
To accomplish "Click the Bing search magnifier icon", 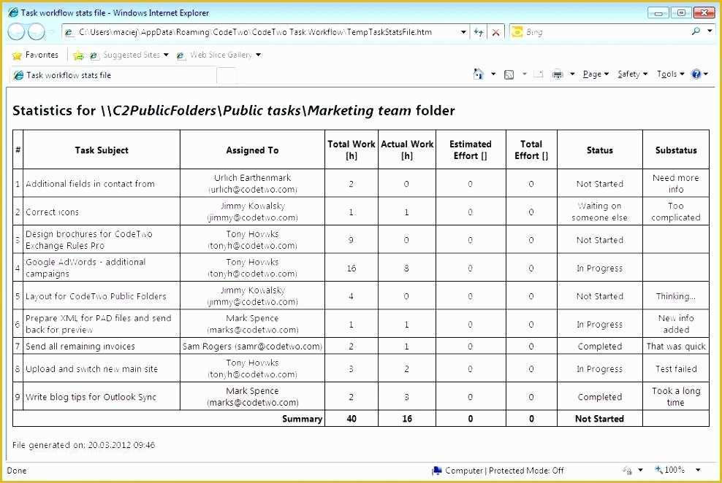I will [x=696, y=31].
